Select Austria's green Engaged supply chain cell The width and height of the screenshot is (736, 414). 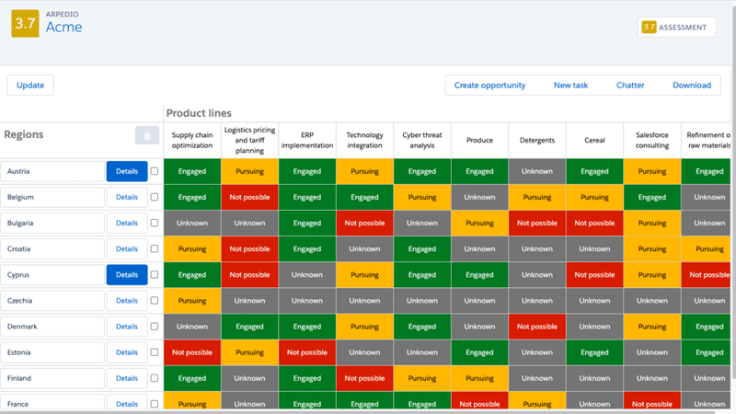[192, 171]
